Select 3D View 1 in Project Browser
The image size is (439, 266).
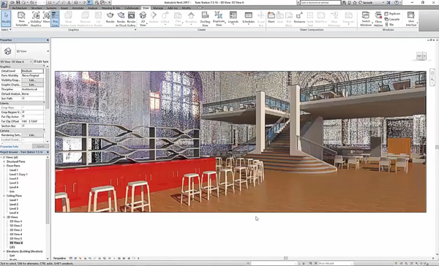tap(16, 221)
